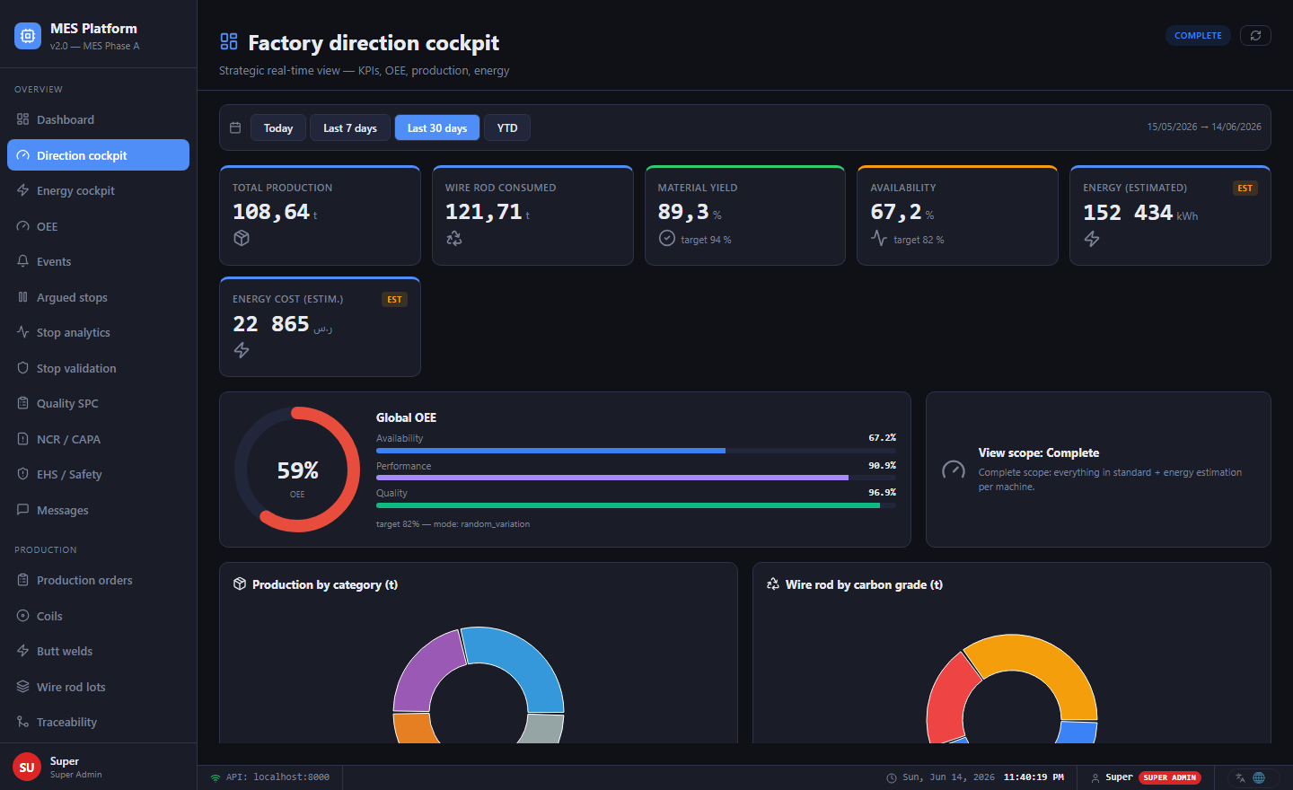The height and width of the screenshot is (790, 1293).
Task: Go to the OEE page
Action: 98,226
